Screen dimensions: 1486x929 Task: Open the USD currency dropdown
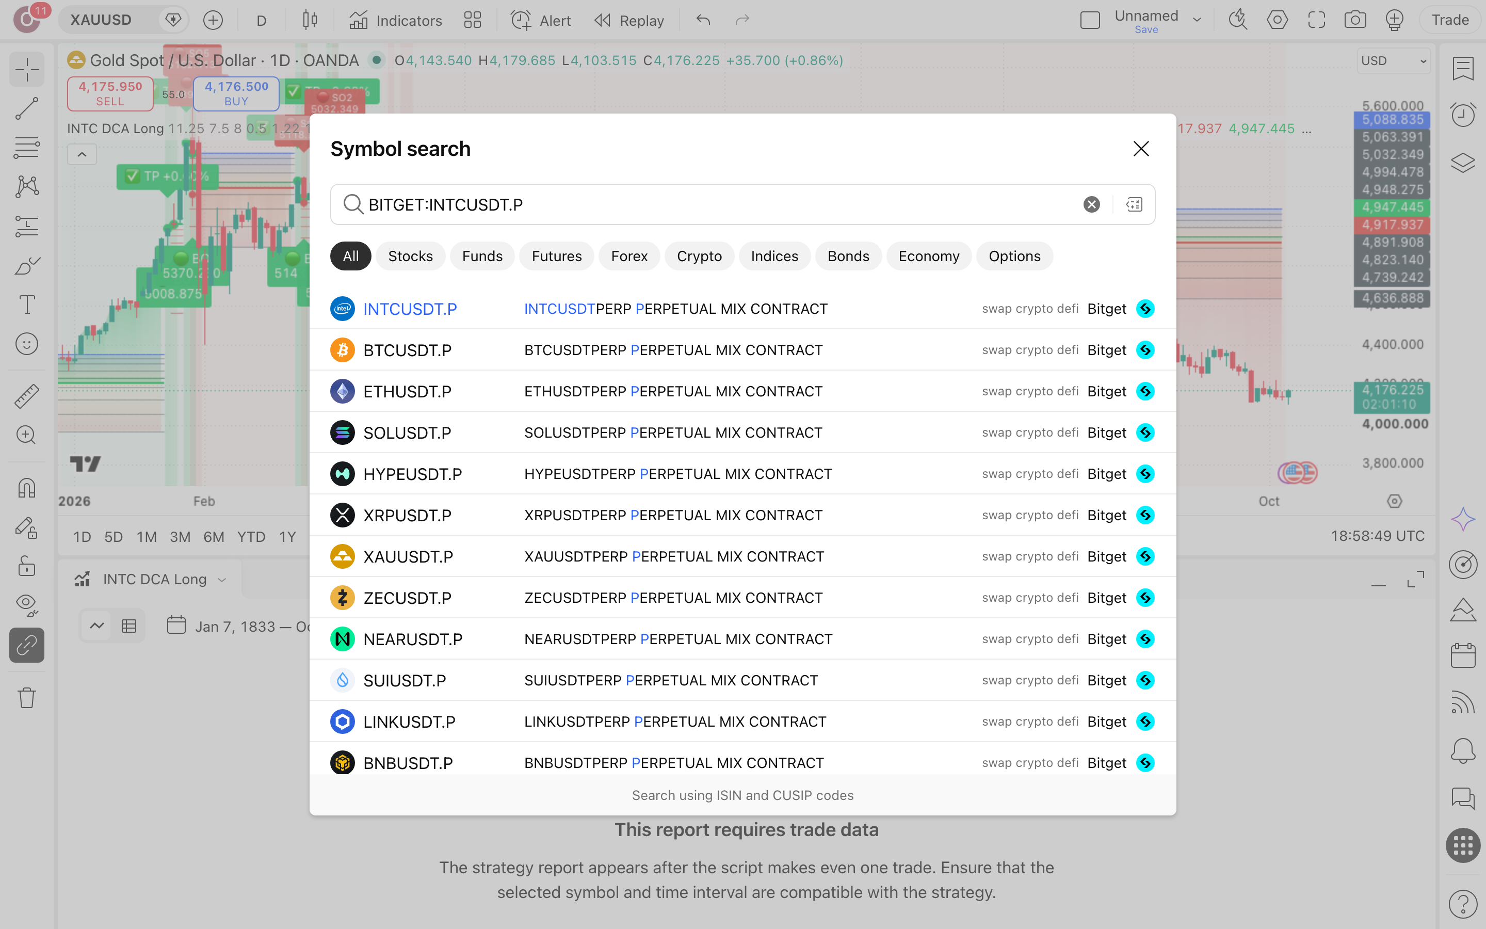pos(1393,61)
